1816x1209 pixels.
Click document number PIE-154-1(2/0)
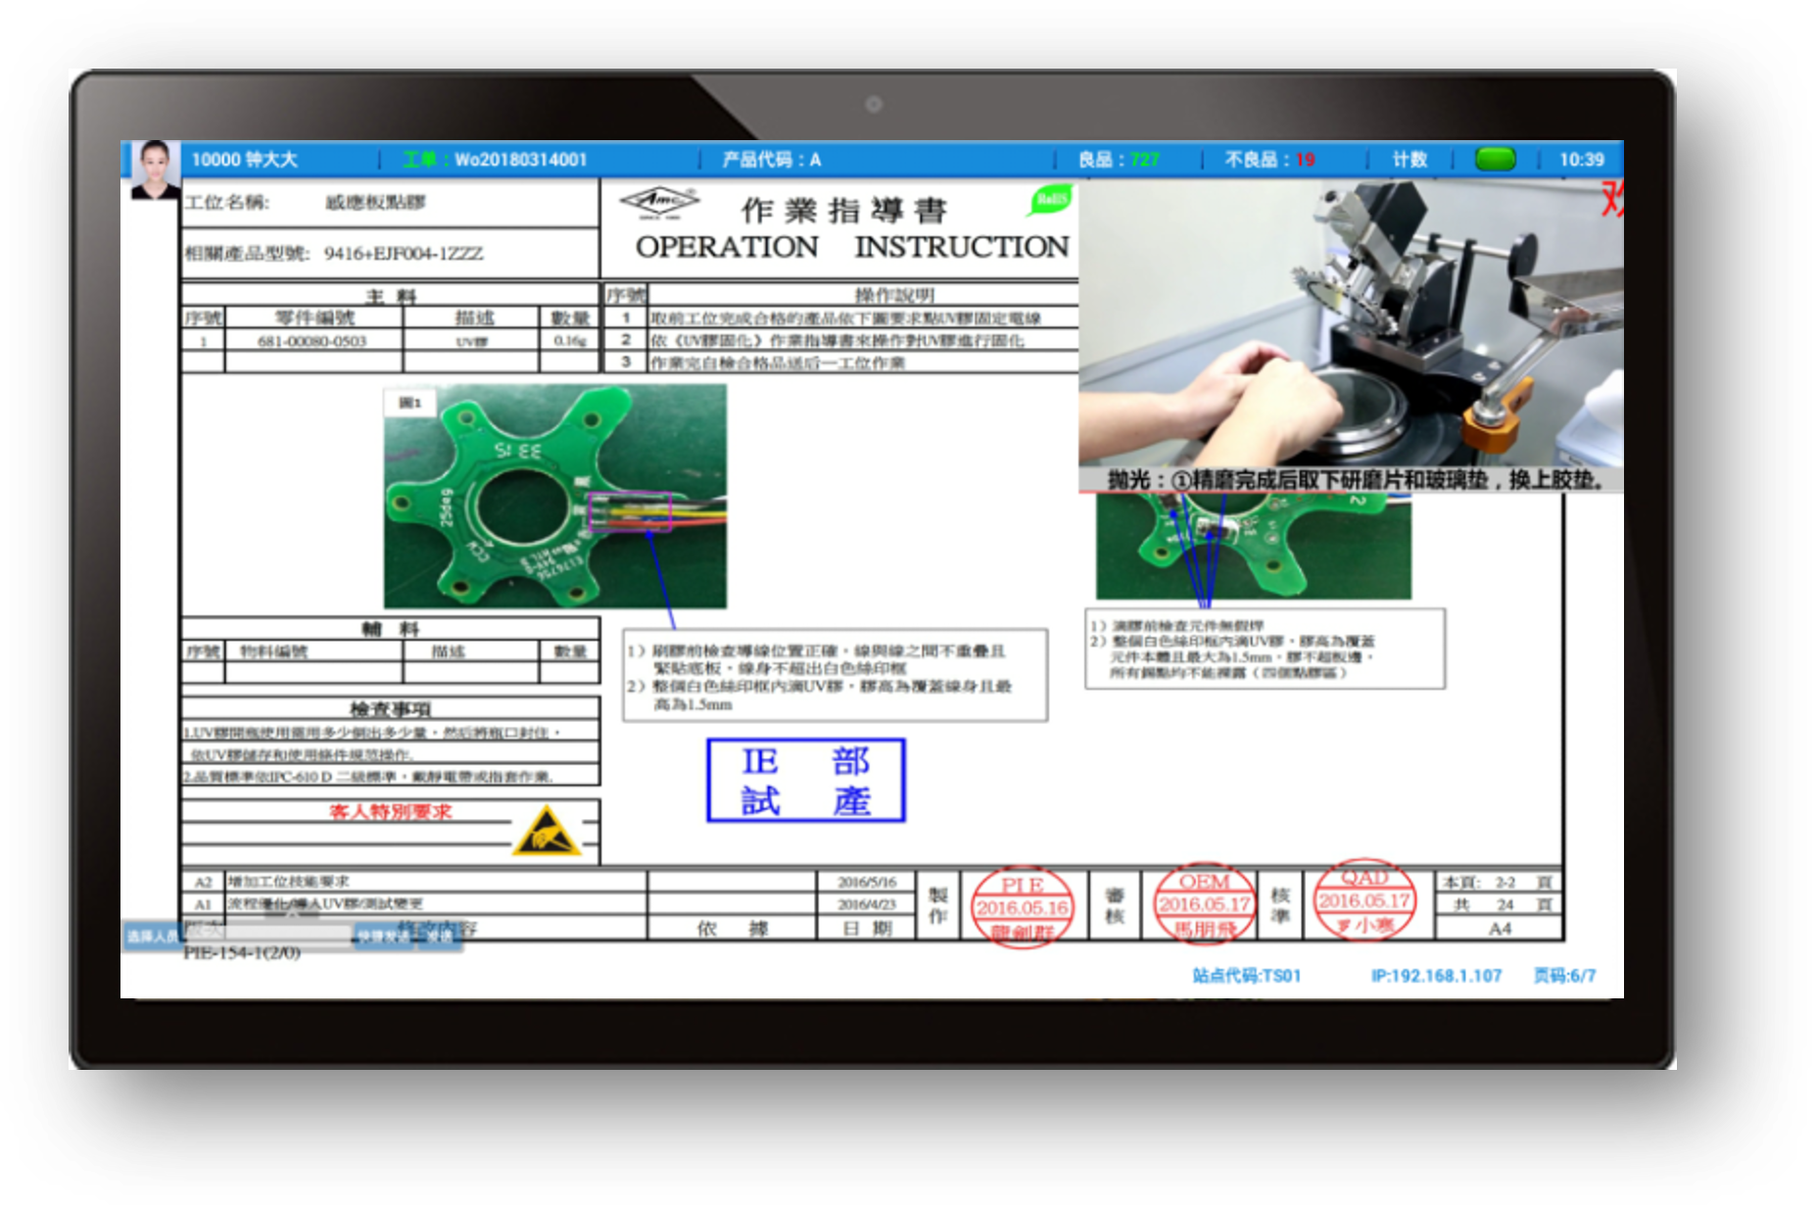[x=241, y=953]
